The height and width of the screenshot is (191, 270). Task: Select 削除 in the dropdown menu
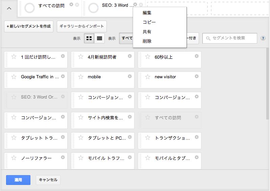147,41
